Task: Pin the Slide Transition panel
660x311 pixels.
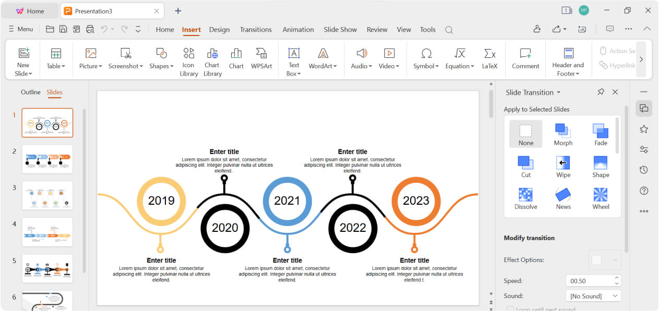Action: [601, 92]
